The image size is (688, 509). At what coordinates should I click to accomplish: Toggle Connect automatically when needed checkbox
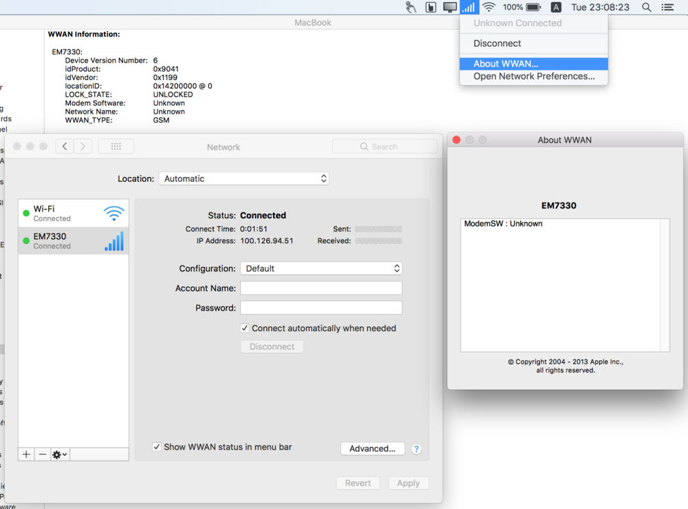245,329
